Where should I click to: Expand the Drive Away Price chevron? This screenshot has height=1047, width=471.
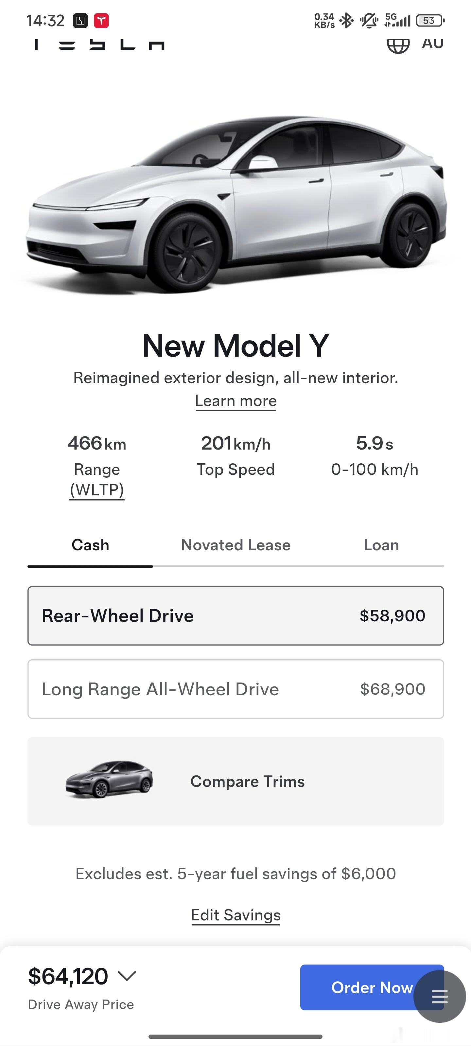click(127, 976)
